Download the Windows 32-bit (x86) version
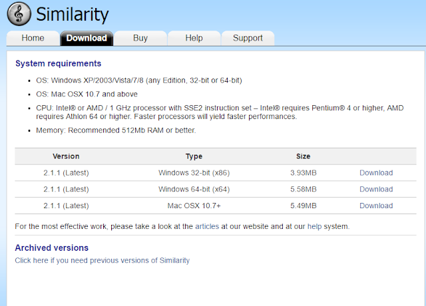Image resolution: width=426 pixels, height=306 pixels. tap(376, 173)
